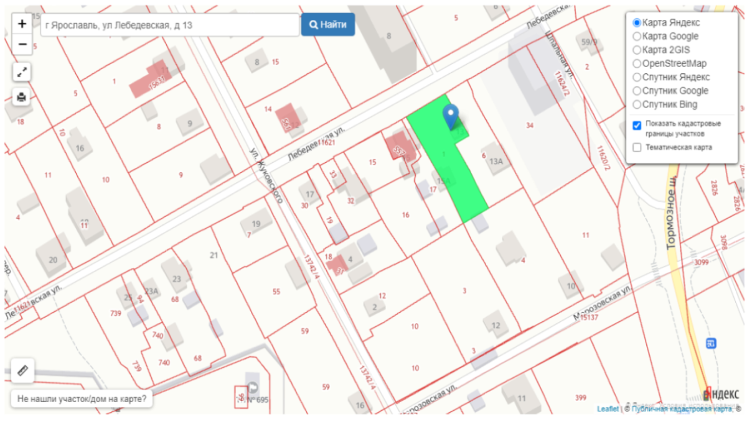747x422 pixels.
Task: Click the parking icon near № 695
Action: (251, 387)
